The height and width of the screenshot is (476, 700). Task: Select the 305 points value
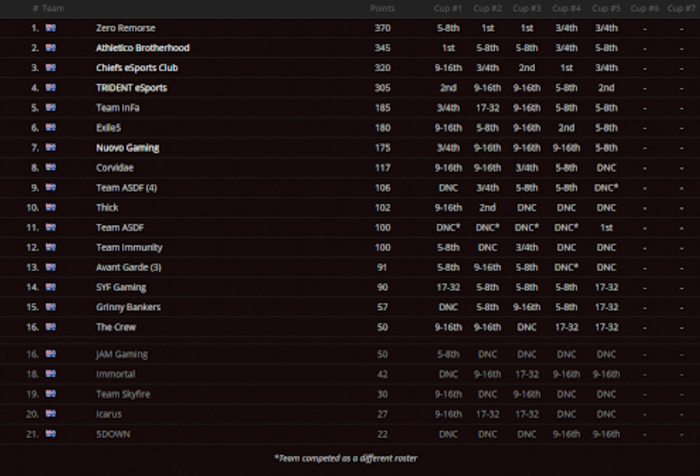point(382,88)
